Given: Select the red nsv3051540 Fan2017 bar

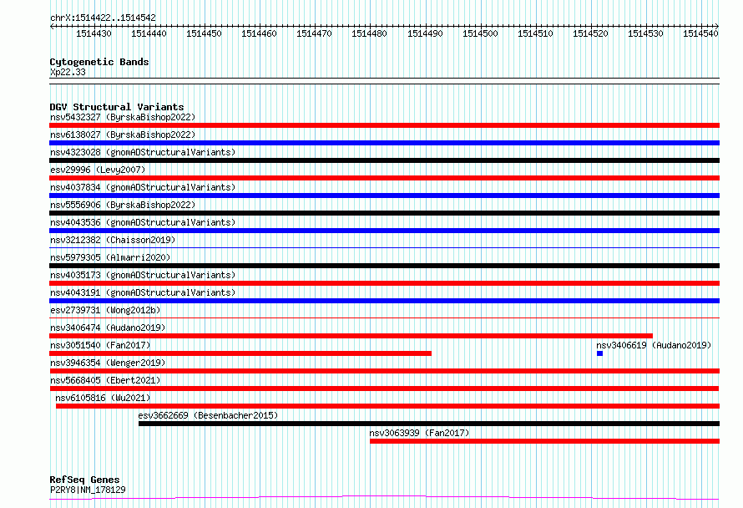Looking at the screenshot, I should tap(240, 353).
